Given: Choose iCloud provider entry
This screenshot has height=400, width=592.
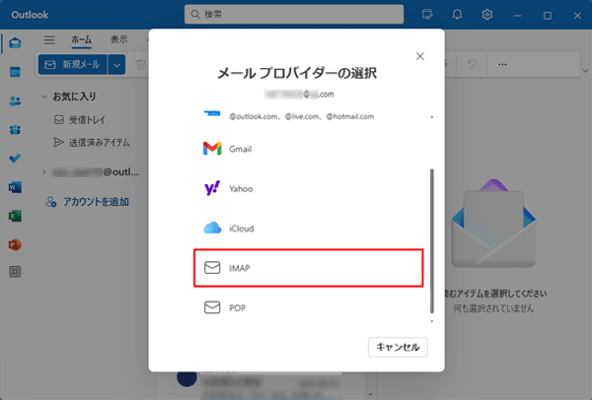Looking at the screenshot, I should point(308,229).
